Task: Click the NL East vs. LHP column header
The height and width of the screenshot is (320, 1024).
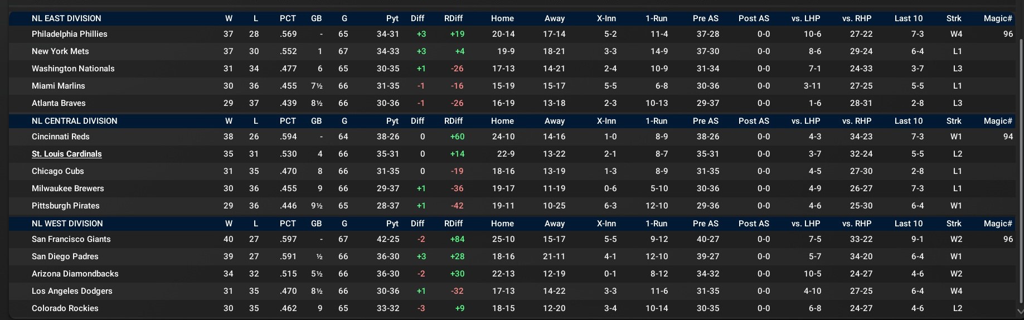Action: (805, 18)
